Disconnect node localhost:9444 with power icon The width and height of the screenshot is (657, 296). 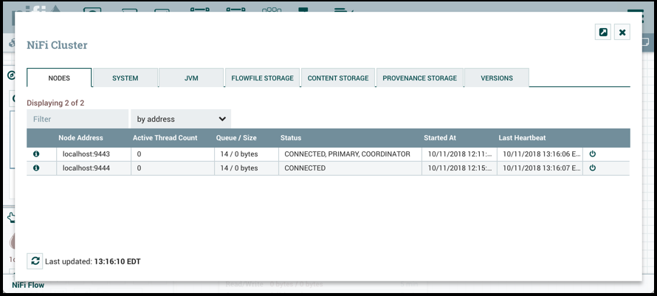[x=593, y=168]
